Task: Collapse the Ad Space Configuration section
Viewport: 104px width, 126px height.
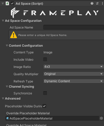Action: (3, 21)
